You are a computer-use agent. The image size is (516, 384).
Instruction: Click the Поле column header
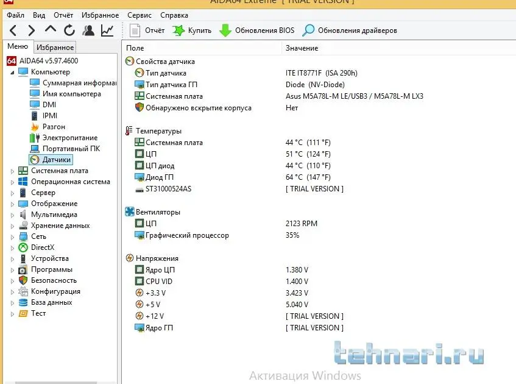[202, 48]
